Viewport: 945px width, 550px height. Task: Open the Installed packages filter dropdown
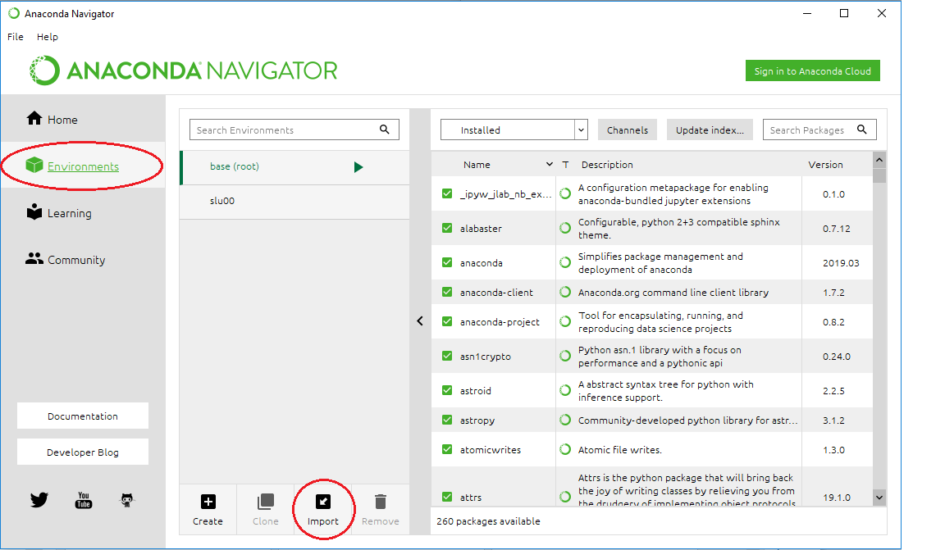pyautogui.click(x=514, y=130)
